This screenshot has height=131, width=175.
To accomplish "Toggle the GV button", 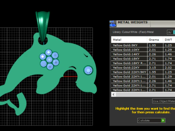I will 170,32.
